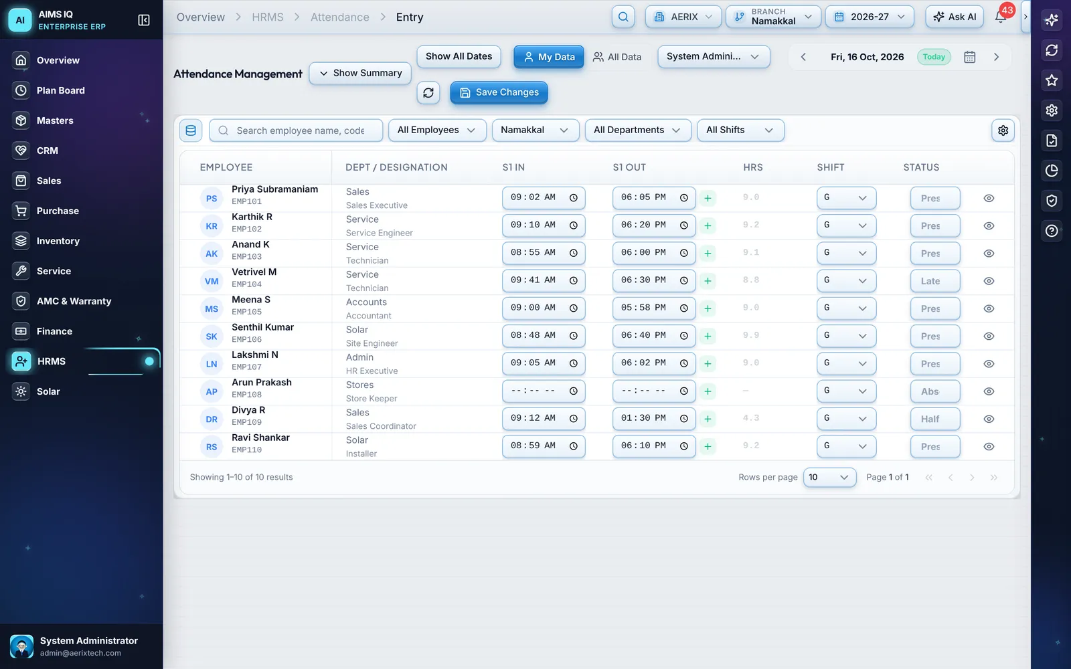Open favorites star in right rail
This screenshot has height=669, width=1071.
[x=1052, y=80]
